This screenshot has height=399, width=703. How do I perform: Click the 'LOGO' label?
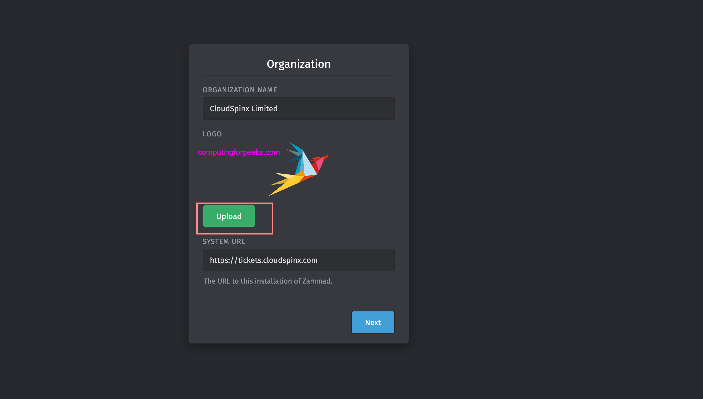(212, 134)
